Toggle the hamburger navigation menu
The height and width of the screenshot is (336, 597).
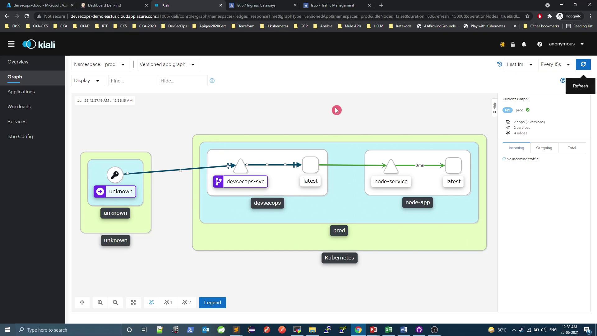(11, 44)
